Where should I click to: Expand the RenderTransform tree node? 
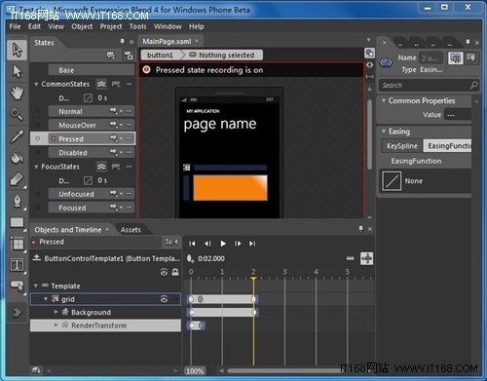56,324
